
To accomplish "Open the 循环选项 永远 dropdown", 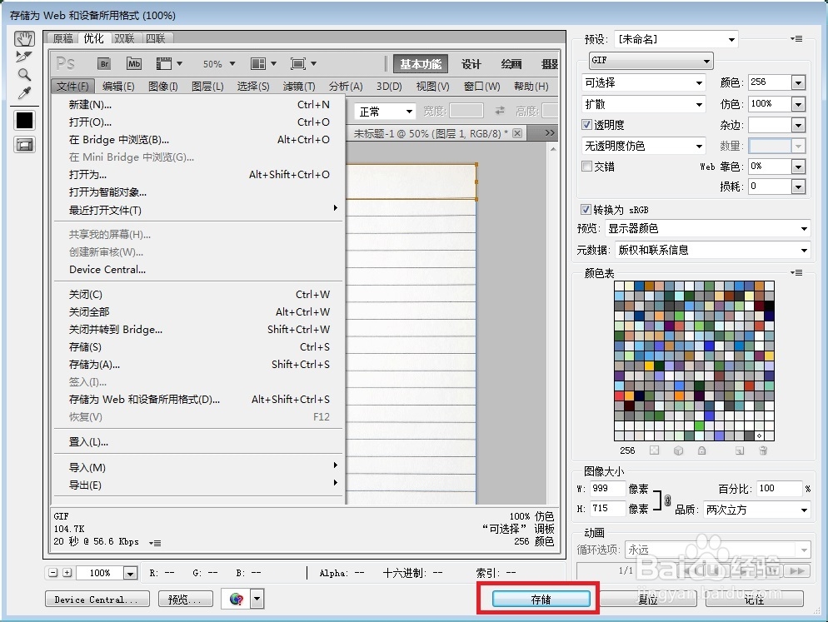I will pos(717,550).
